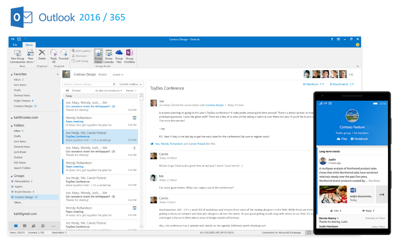Tap Reply on the phone post
The image size is (400, 245).
(368, 211)
